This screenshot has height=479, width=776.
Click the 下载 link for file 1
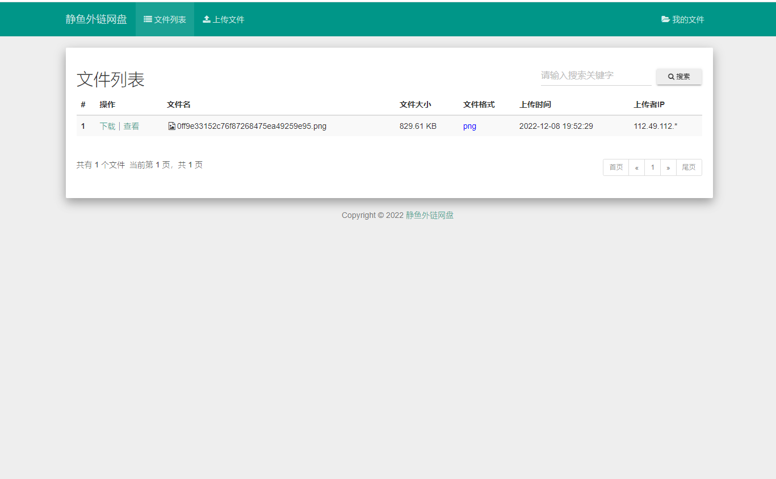pyautogui.click(x=107, y=126)
